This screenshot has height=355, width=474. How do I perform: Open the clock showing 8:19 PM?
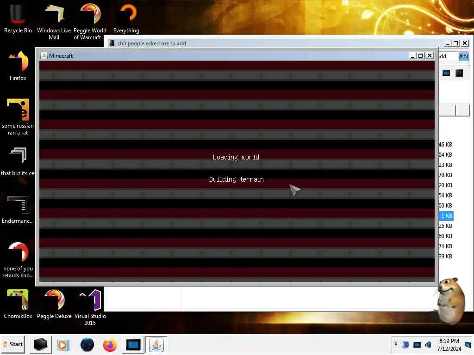[x=449, y=345]
